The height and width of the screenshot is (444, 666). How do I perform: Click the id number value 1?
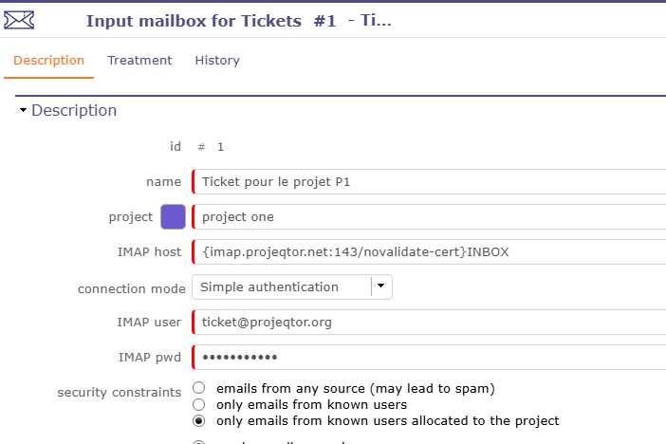(220, 147)
